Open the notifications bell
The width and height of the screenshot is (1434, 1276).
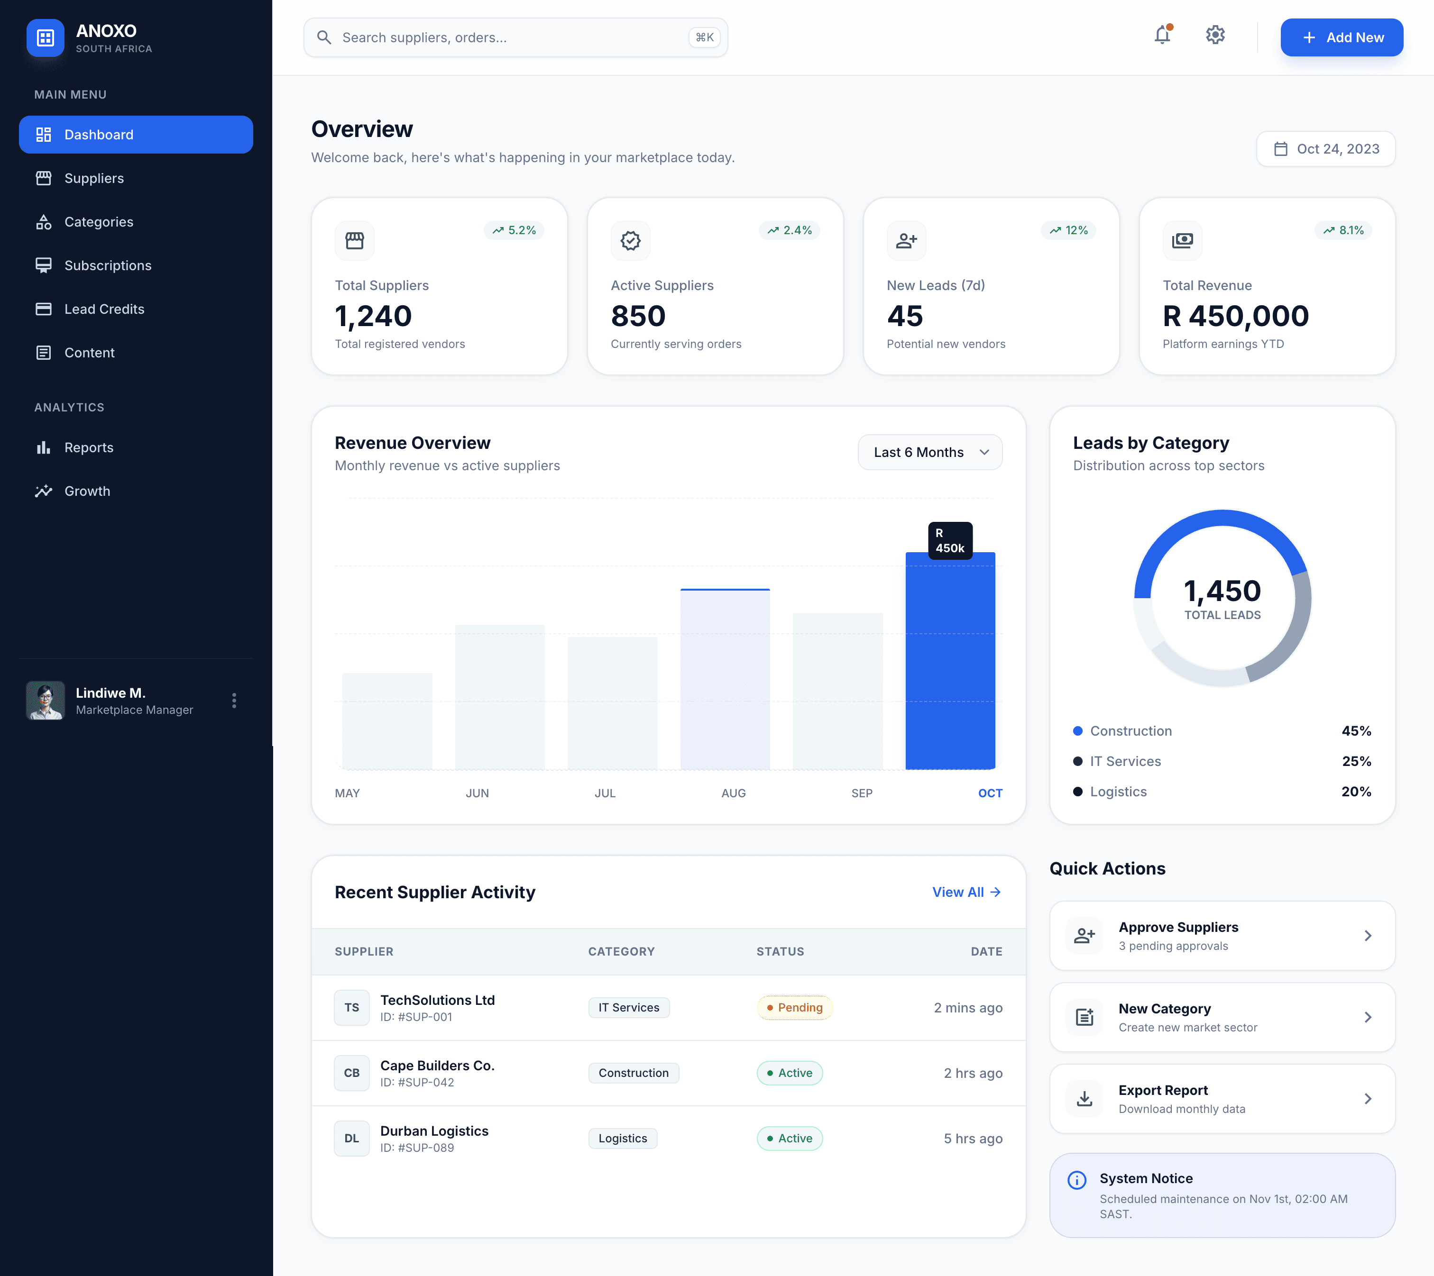(1162, 35)
